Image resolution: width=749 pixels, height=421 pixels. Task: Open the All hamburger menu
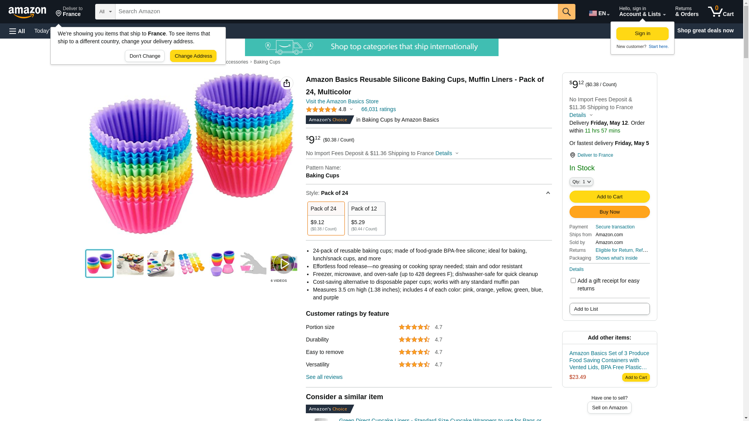coord(17,31)
